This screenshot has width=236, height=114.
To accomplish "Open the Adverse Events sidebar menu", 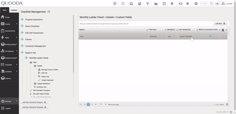I will pyautogui.click(x=9, y=58).
